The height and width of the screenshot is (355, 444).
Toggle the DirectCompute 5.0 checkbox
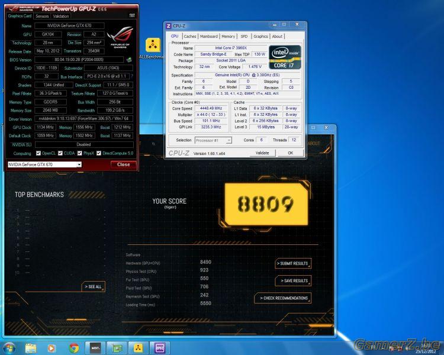click(x=98, y=153)
